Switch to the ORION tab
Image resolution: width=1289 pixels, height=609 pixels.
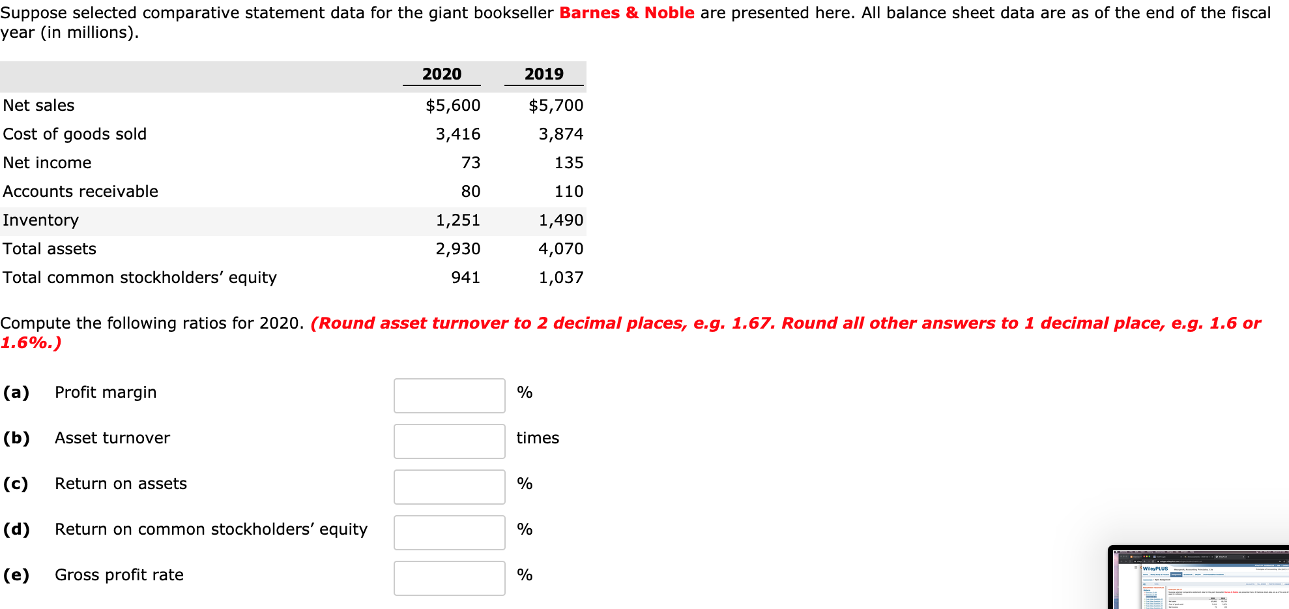point(1198,574)
